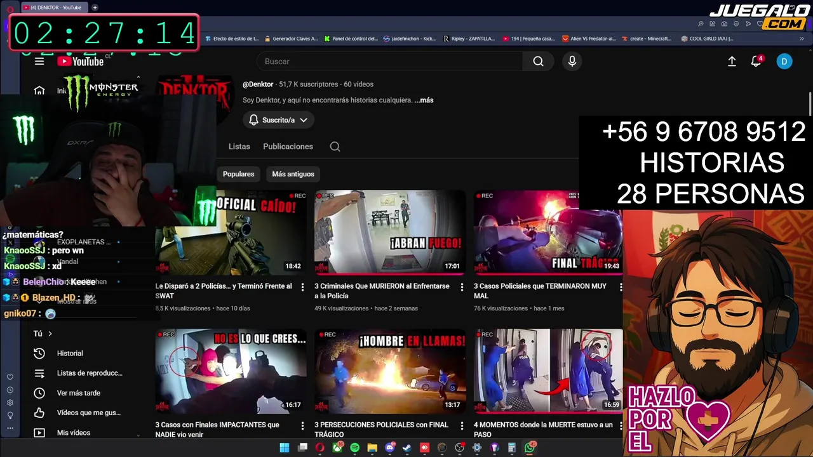Switch to the Publicaciones tab
The image size is (813, 457).
coord(288,147)
